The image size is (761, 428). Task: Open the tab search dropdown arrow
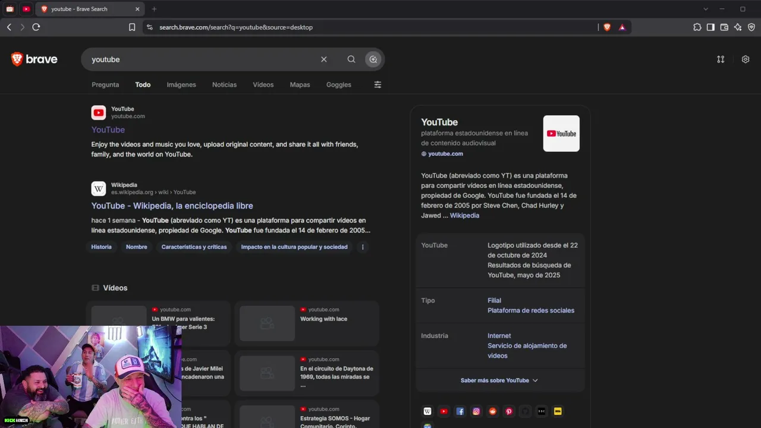(x=706, y=9)
